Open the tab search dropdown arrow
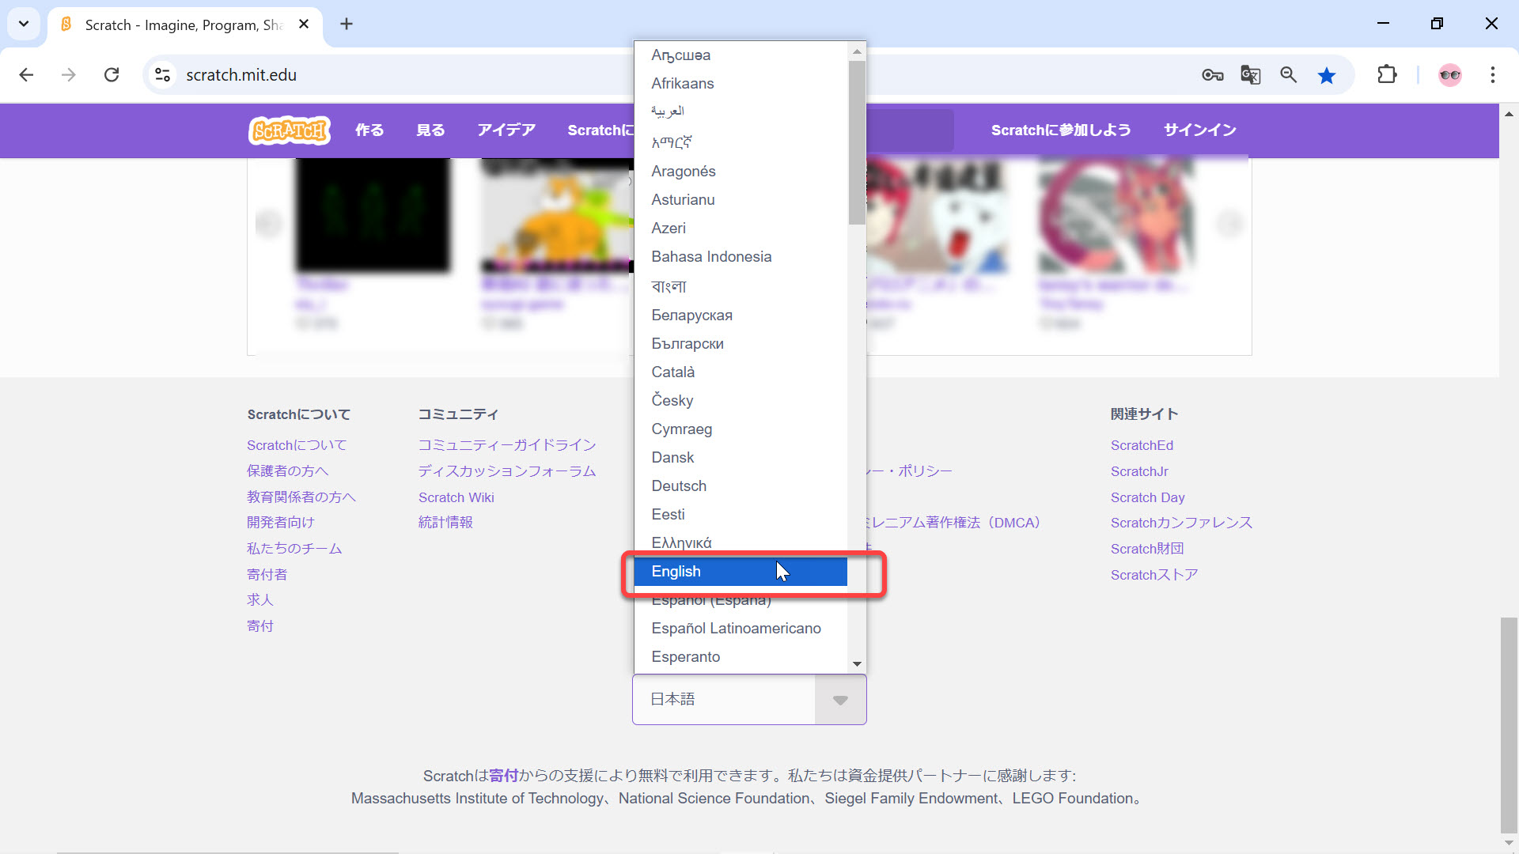Screen dimensions: 1519x854 [24, 24]
